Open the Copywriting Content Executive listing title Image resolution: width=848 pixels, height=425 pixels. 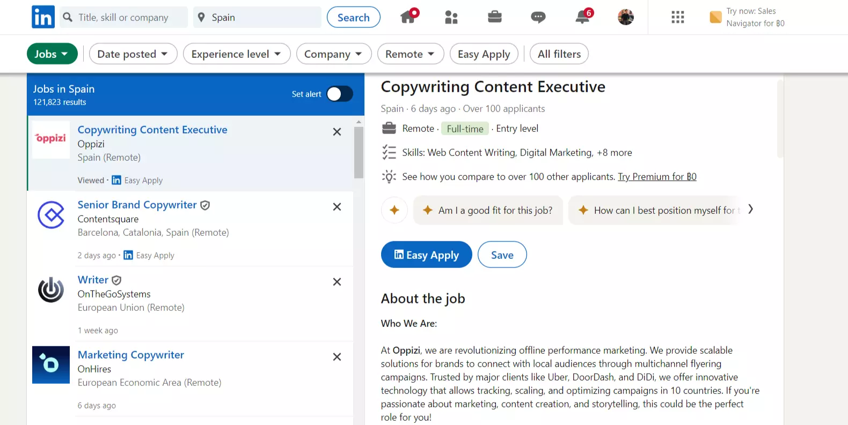coord(152,130)
